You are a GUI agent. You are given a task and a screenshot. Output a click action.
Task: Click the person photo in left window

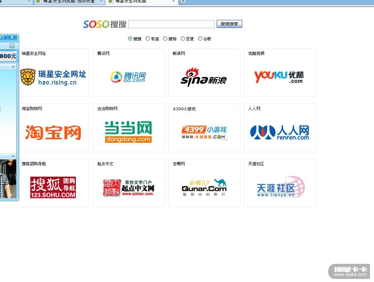(x=8, y=179)
